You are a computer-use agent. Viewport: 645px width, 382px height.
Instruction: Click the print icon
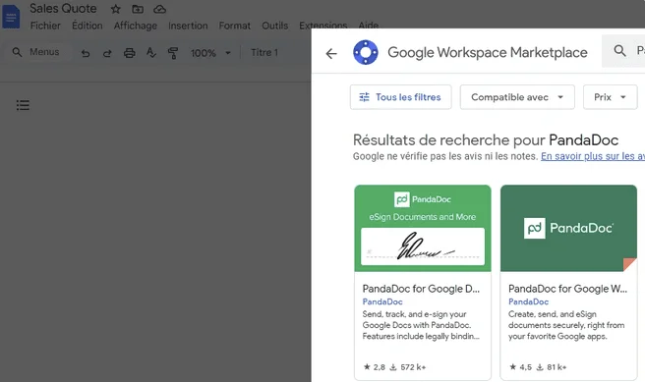[x=130, y=53]
